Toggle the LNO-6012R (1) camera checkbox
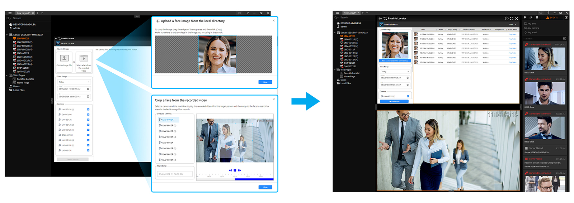The image size is (574, 203). click(88, 130)
